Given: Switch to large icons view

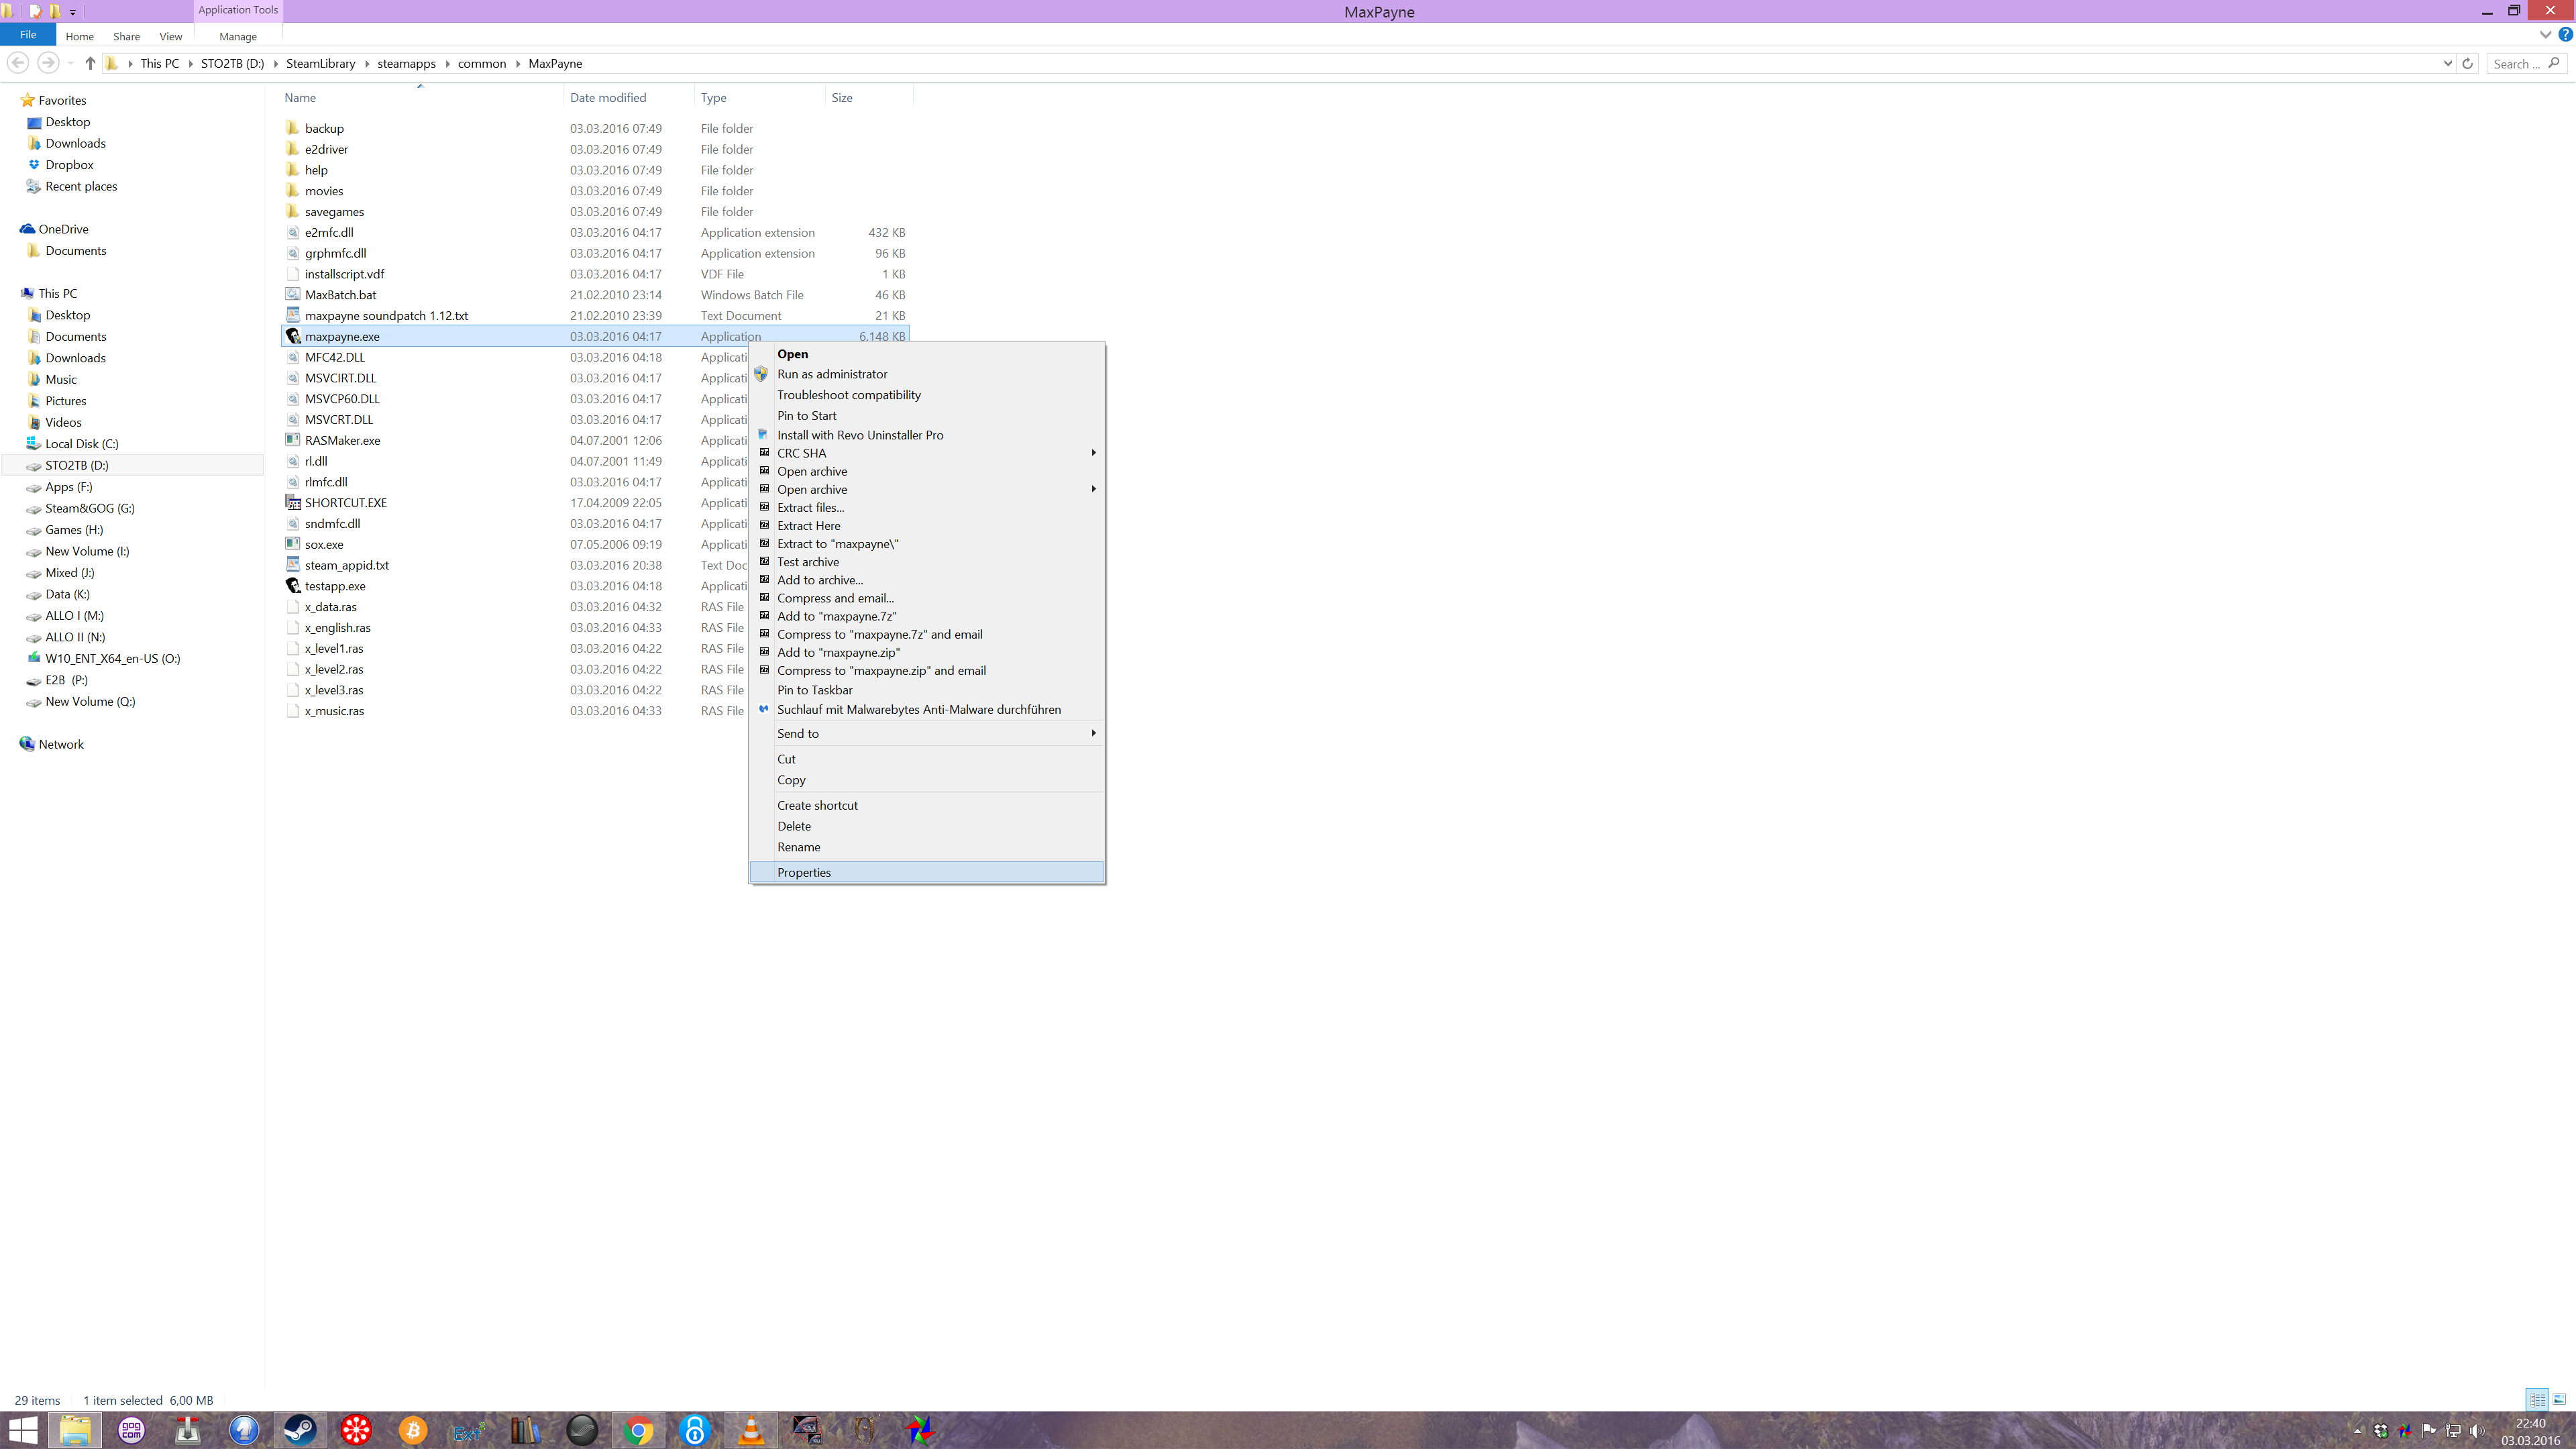Looking at the screenshot, I should (2559, 1399).
